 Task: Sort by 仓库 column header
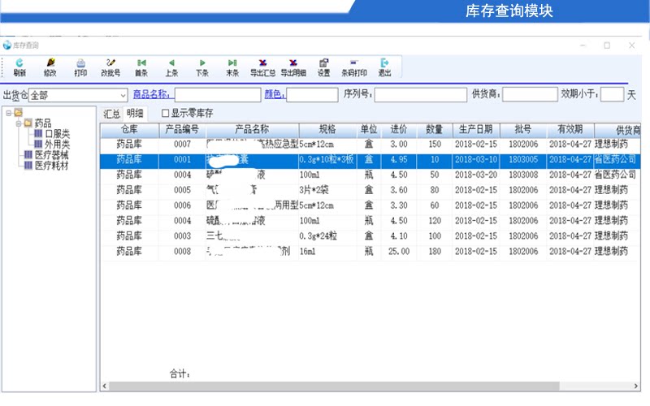130,130
